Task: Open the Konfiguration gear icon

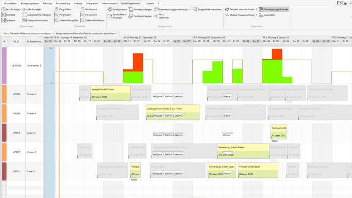Action: click(x=110, y=9)
